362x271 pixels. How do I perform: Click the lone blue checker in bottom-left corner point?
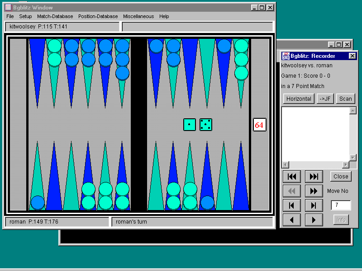tap(38, 203)
